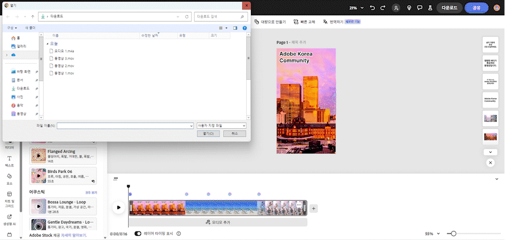Open the view options dropdown arrow
Viewport: 505px width, 240px height.
click(226, 28)
